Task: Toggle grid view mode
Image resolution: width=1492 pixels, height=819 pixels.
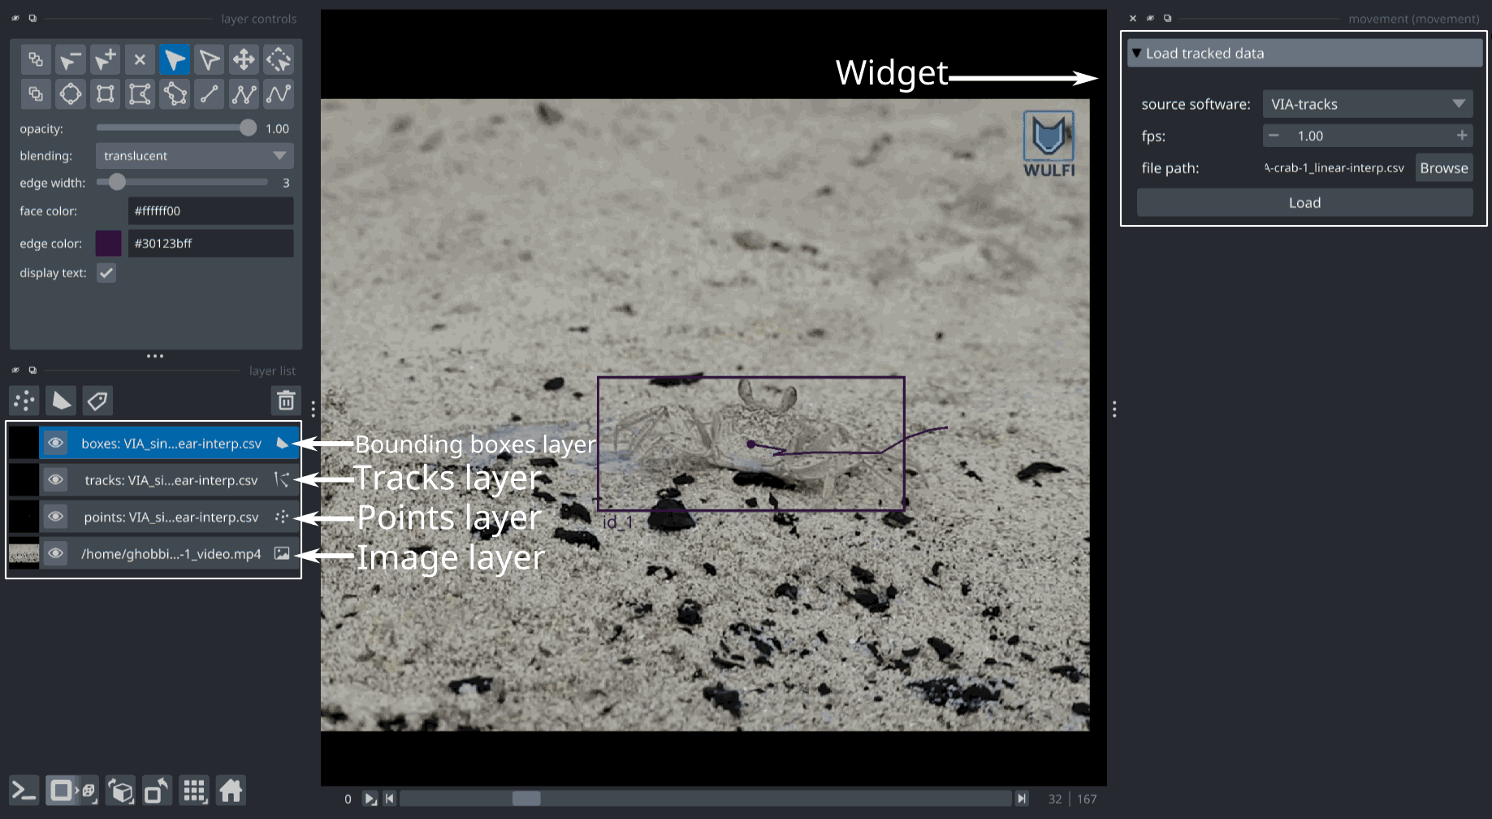Action: coord(193,790)
